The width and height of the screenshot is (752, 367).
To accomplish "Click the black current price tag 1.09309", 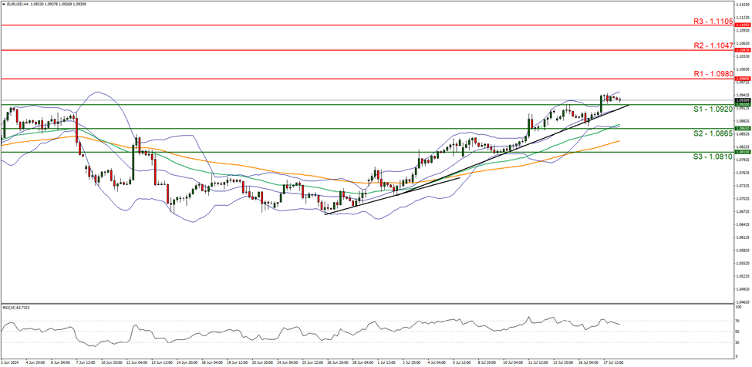I will (742, 100).
